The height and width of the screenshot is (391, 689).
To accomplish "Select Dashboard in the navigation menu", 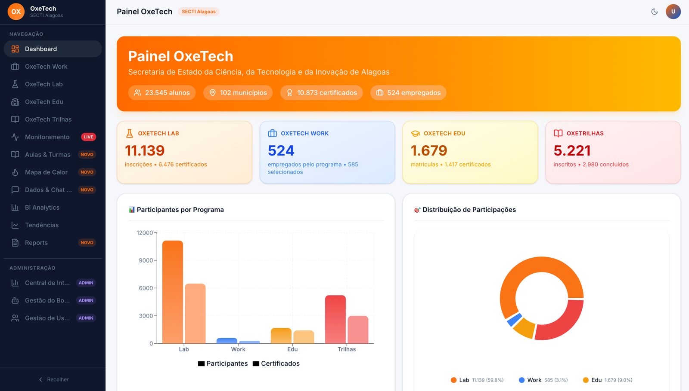I will tap(41, 49).
